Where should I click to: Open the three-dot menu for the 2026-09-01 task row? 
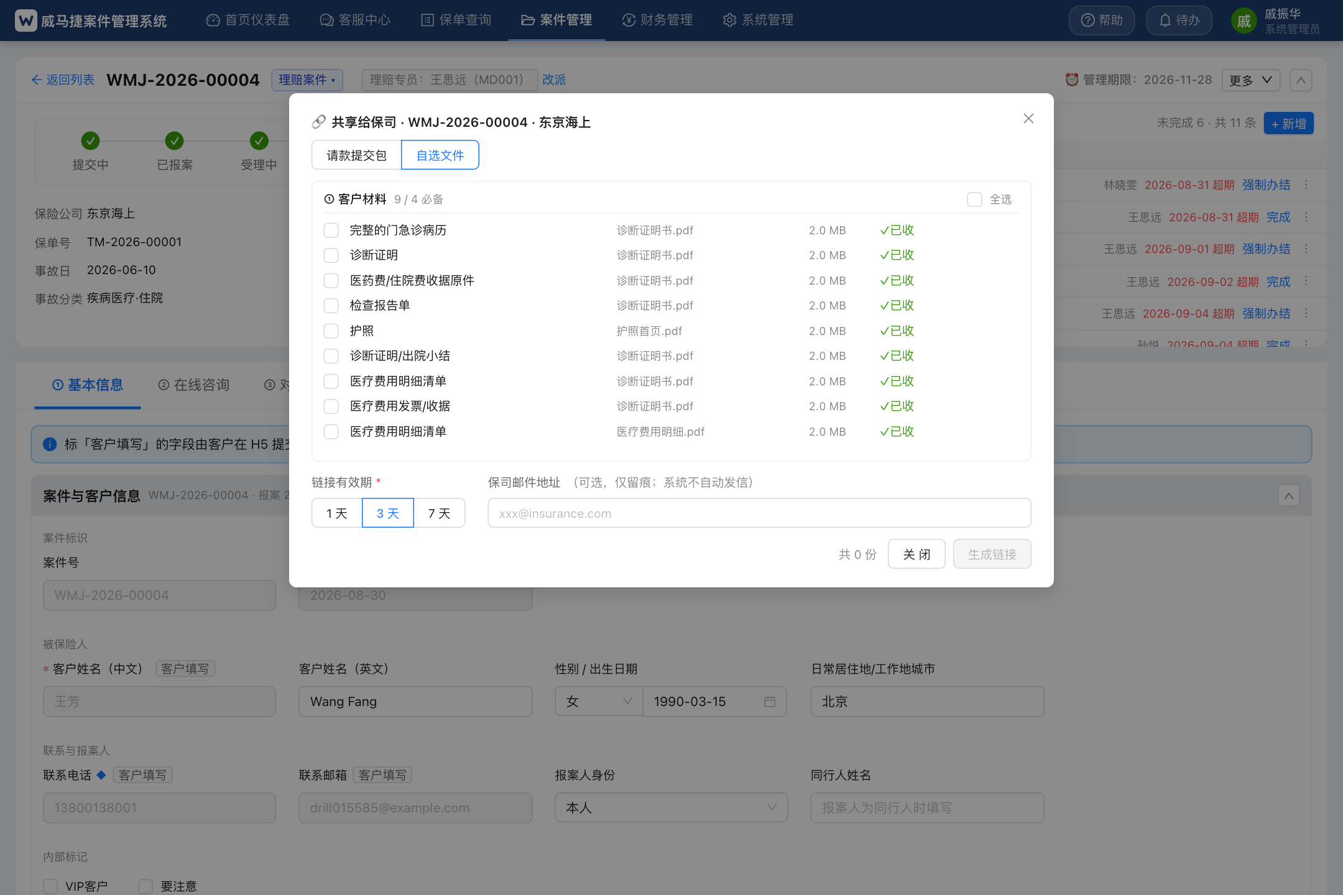click(x=1306, y=249)
